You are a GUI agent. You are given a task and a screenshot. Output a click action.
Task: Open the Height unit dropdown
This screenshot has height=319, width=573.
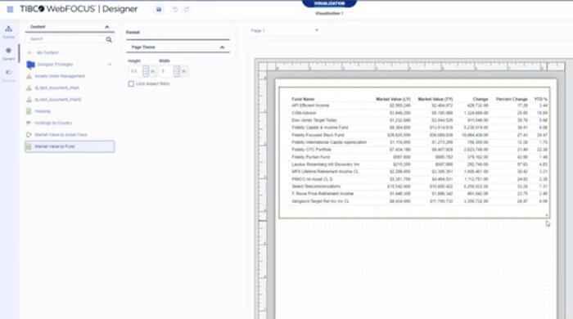pyautogui.click(x=153, y=71)
